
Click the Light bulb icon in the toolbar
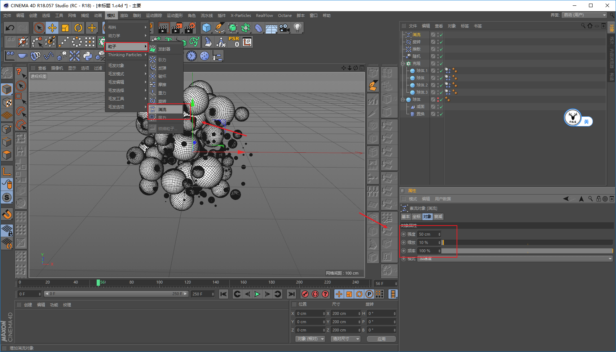tap(297, 28)
